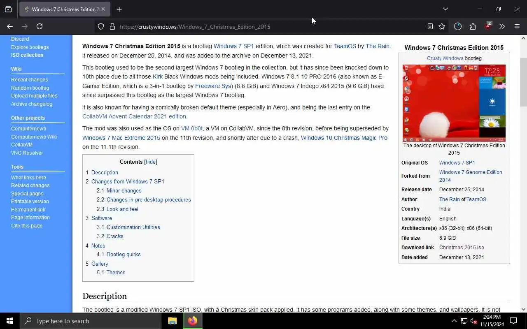Open Computernewb Wiki link

point(34,137)
